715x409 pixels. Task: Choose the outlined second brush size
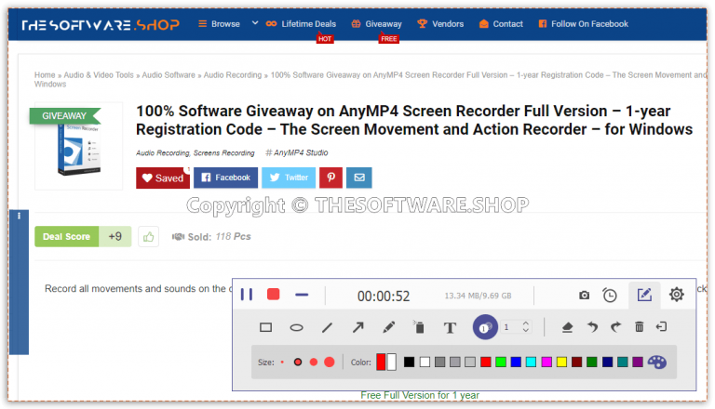(298, 363)
